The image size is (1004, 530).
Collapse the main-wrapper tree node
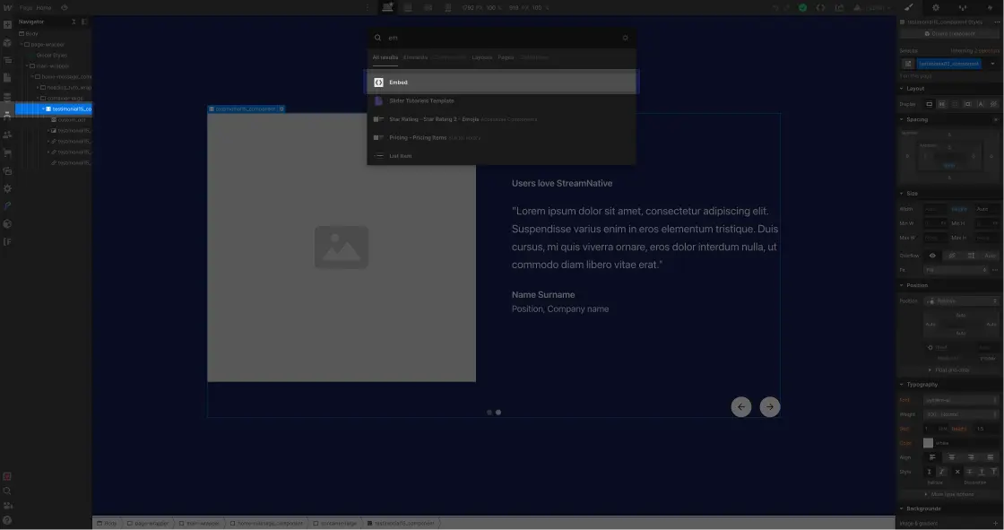pyautogui.click(x=27, y=66)
